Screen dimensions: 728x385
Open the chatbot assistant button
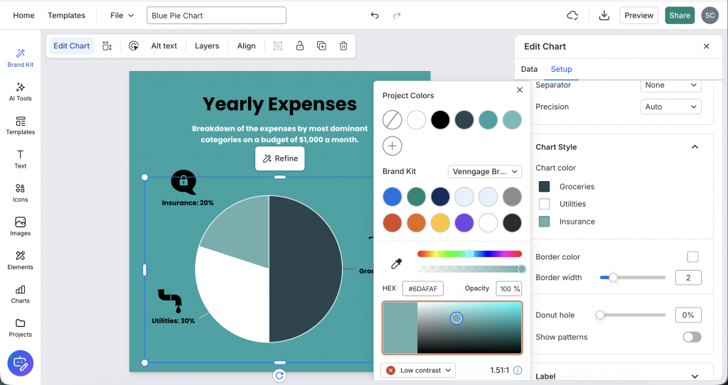(x=21, y=363)
